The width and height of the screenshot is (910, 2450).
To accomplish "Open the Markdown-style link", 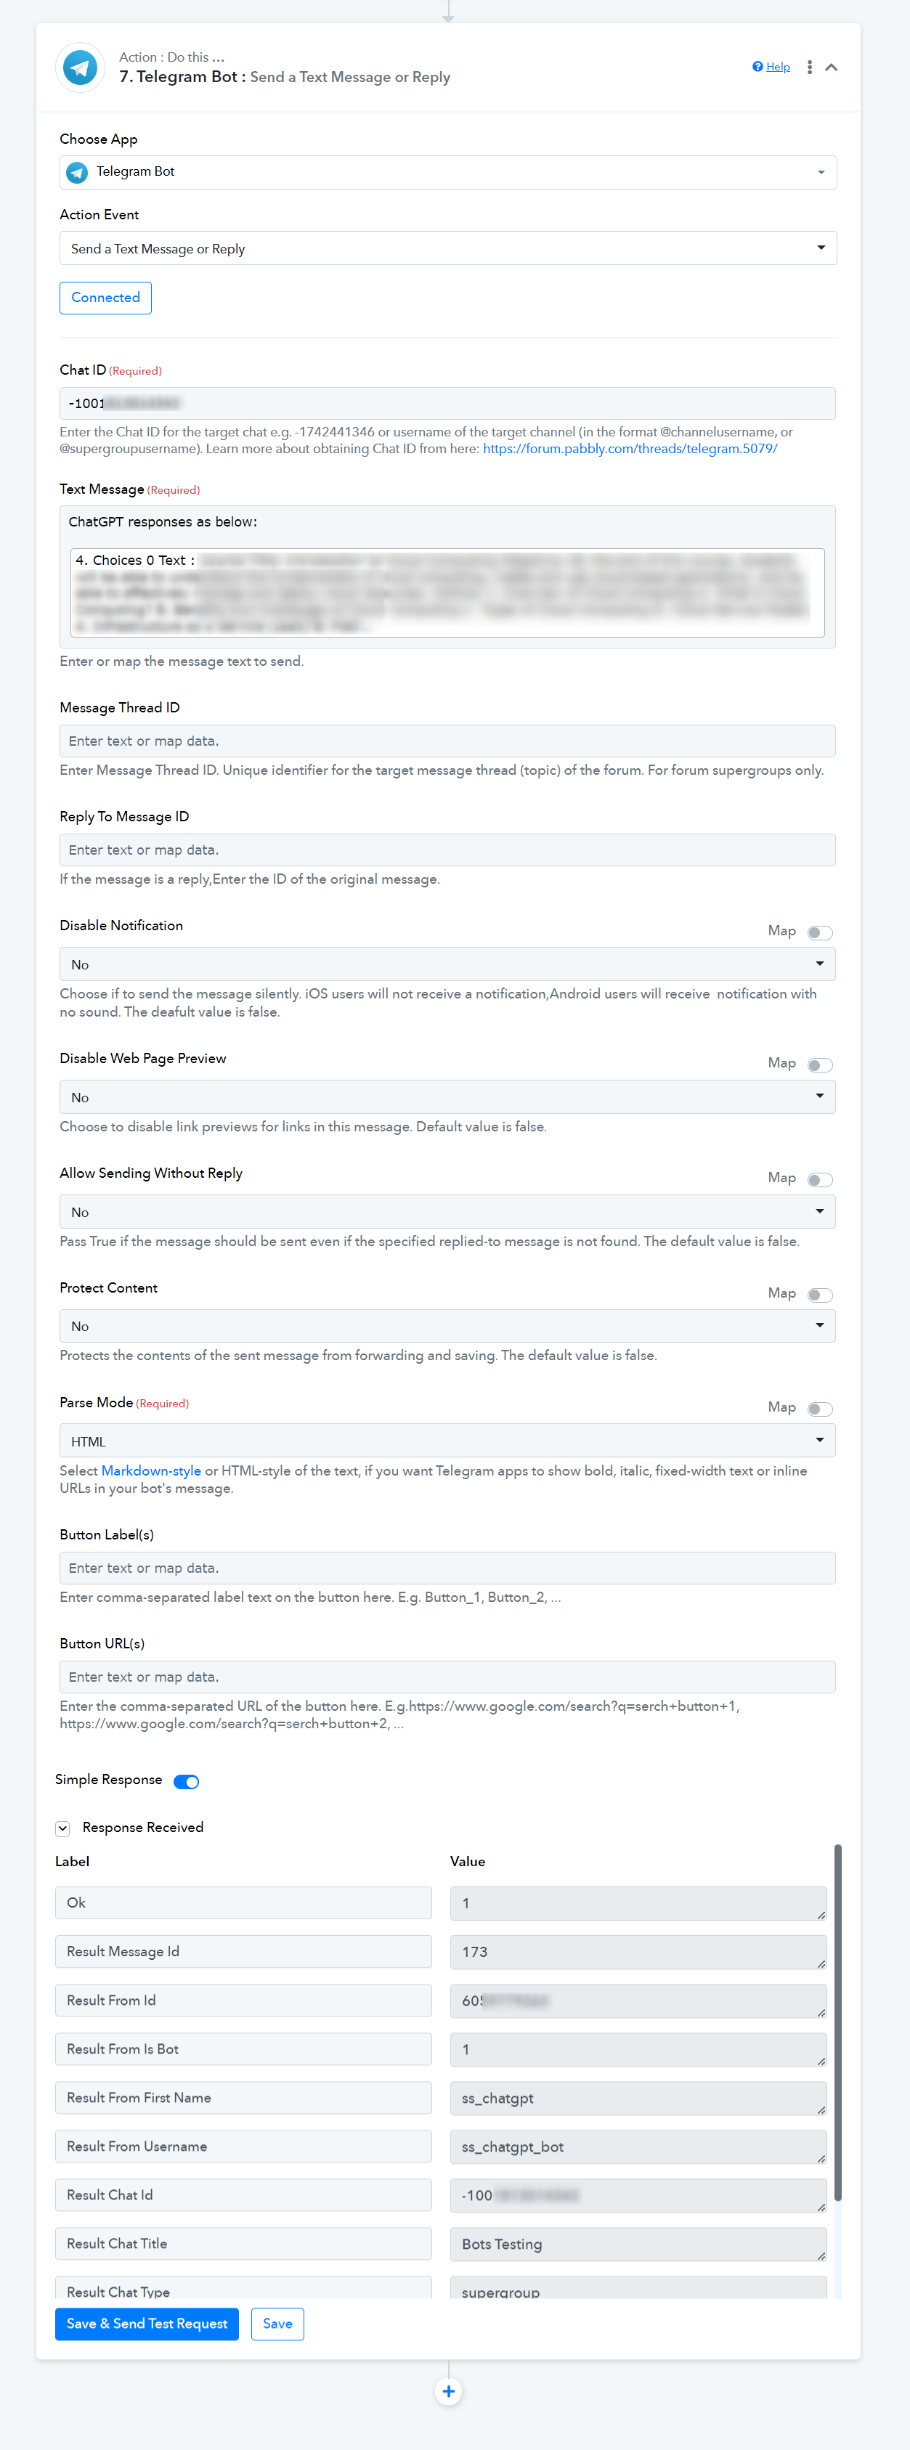I will pos(151,1470).
